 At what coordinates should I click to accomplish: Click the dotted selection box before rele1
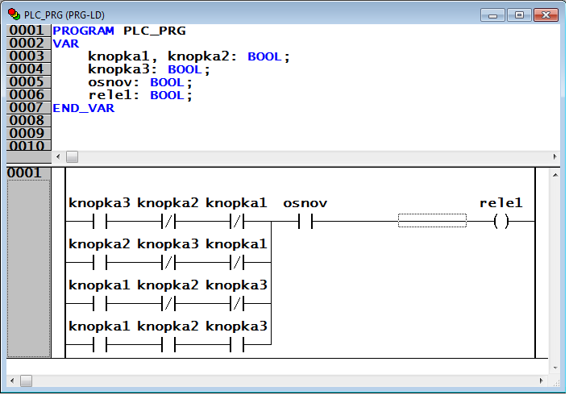(x=432, y=220)
